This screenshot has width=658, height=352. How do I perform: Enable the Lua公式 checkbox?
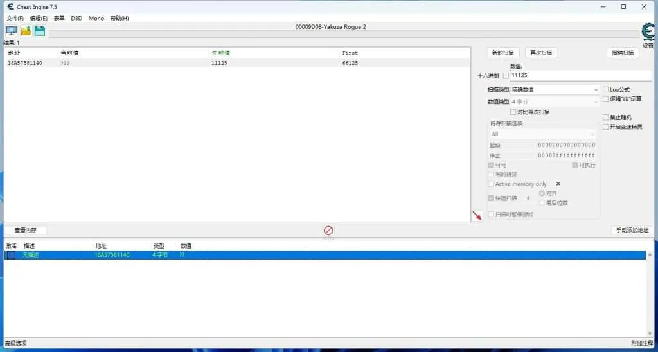tap(605, 89)
